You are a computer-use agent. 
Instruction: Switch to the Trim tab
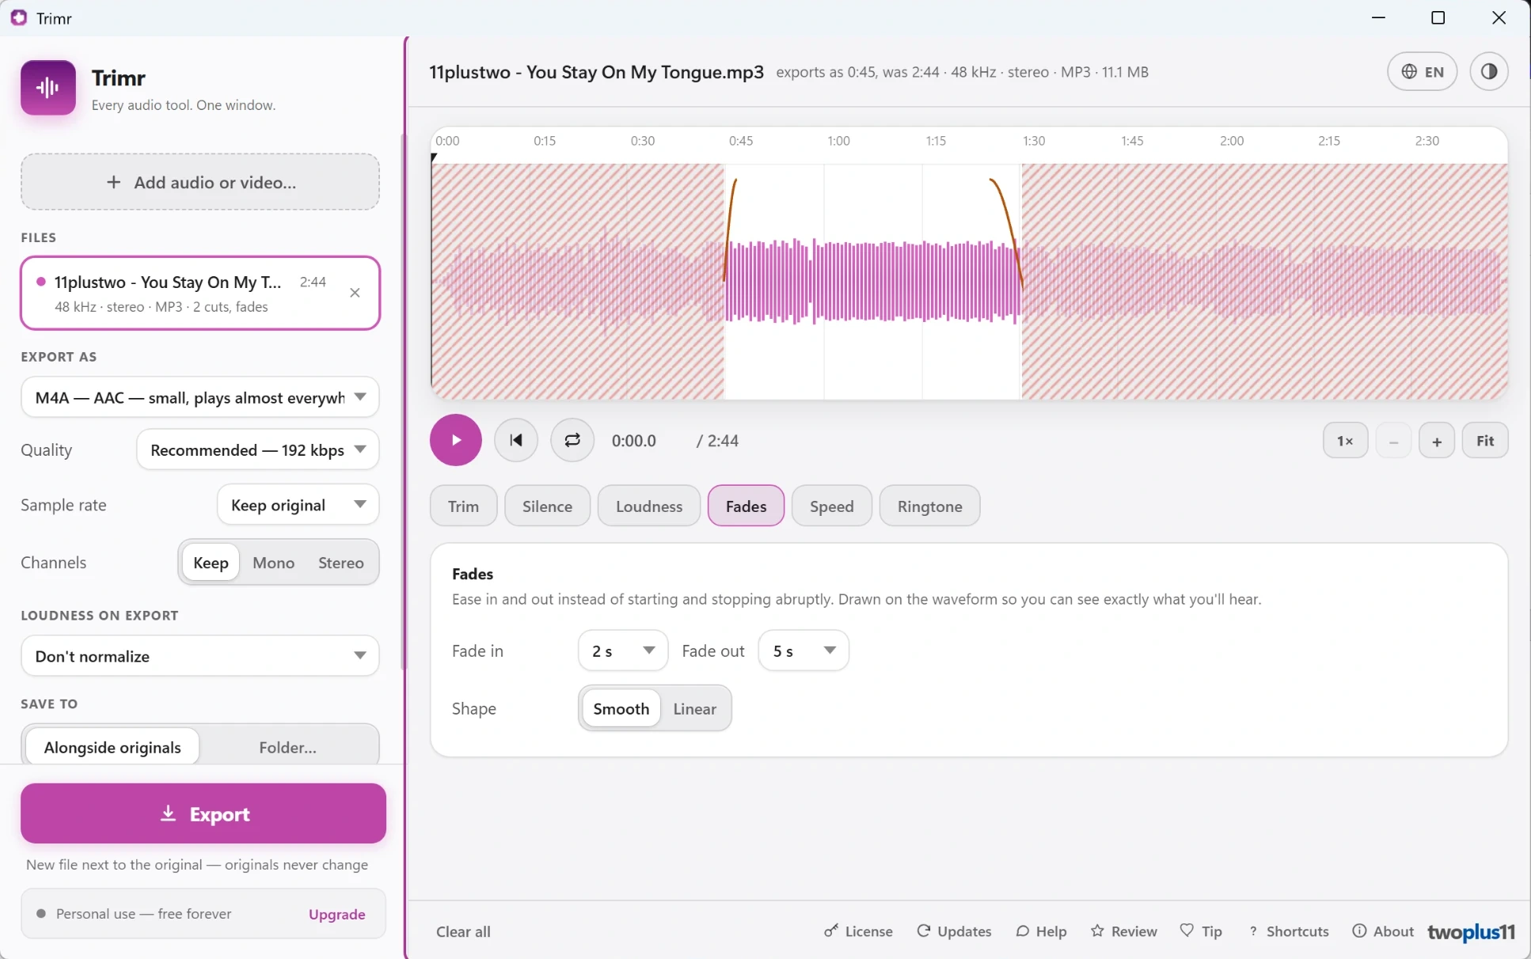pos(464,506)
